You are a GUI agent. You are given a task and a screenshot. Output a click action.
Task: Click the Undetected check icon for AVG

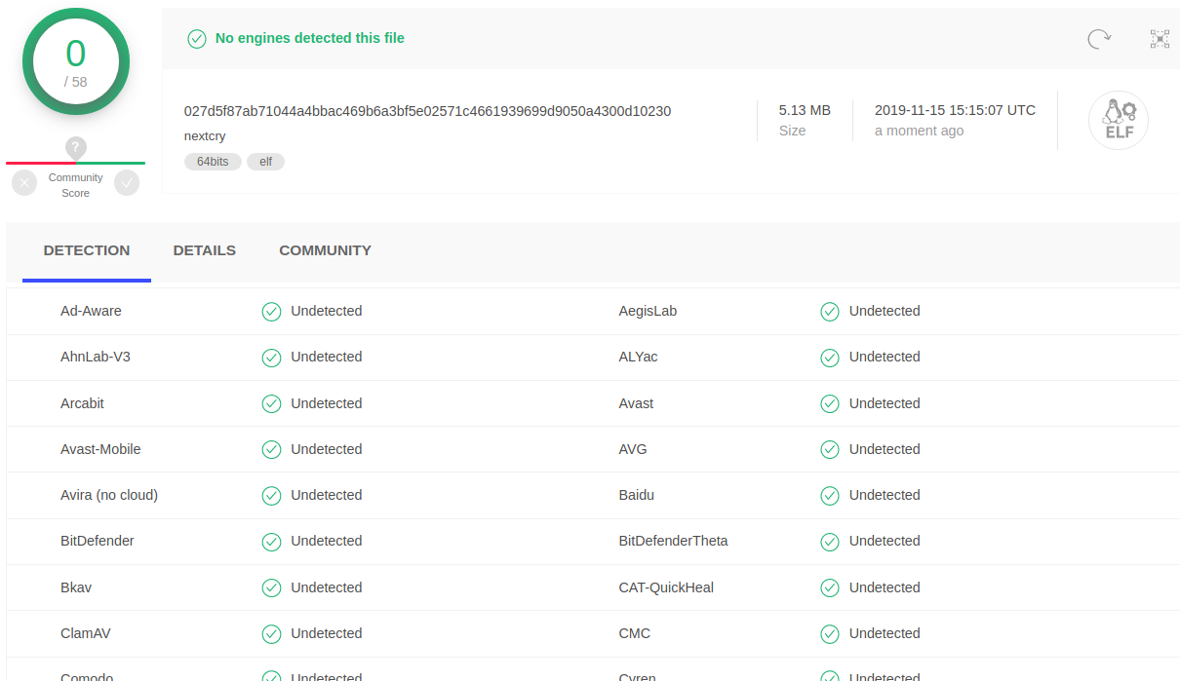[x=830, y=449]
